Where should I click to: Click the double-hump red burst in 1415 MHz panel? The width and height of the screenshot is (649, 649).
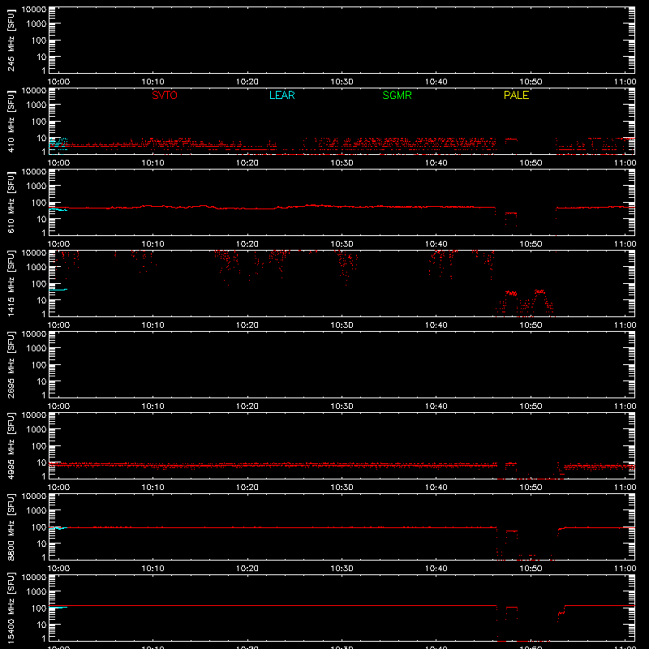point(524,303)
